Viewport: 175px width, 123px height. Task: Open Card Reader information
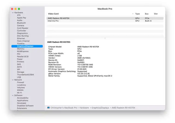(23, 28)
